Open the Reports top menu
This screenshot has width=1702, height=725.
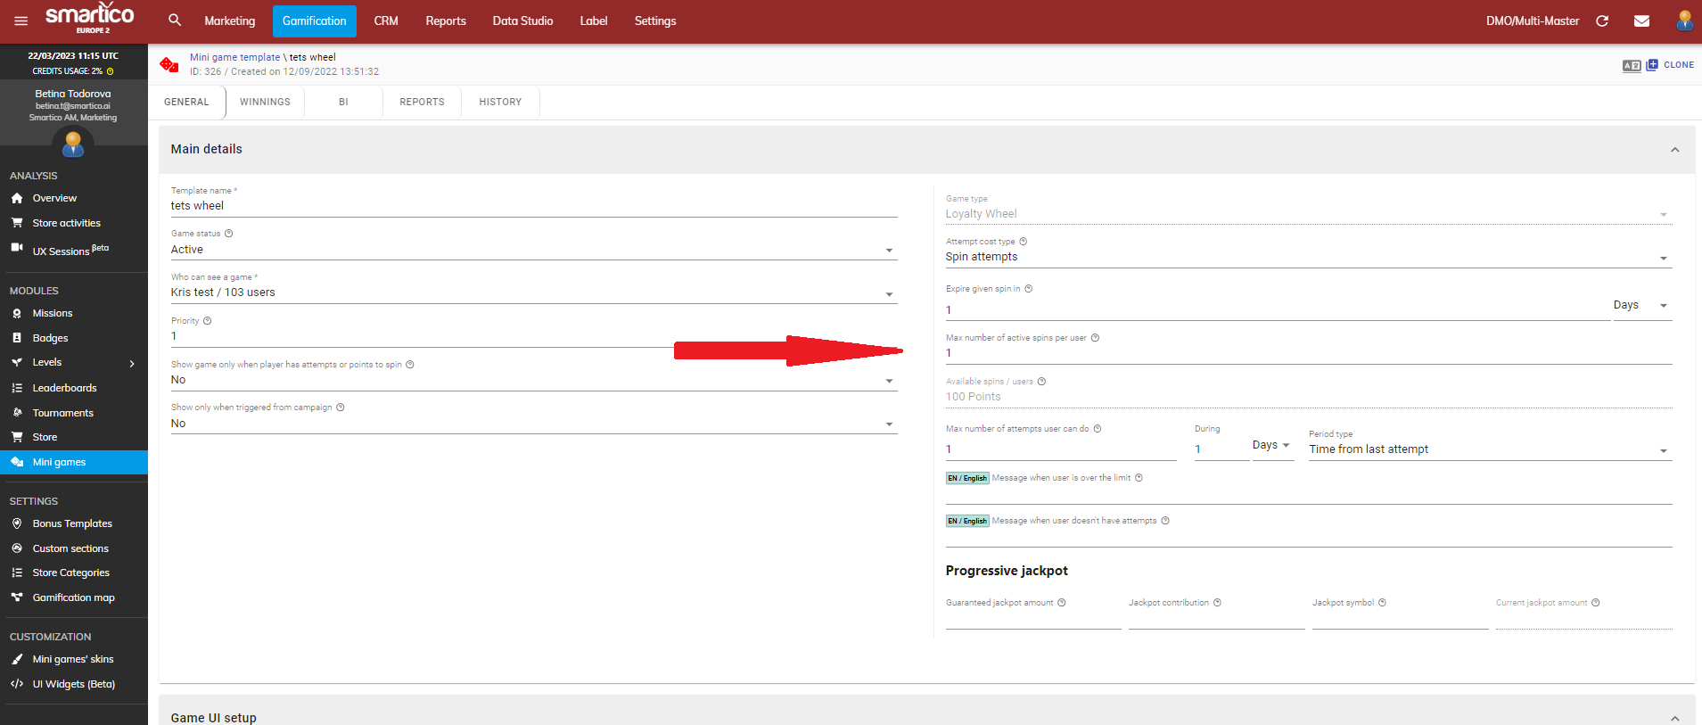pyautogui.click(x=445, y=21)
